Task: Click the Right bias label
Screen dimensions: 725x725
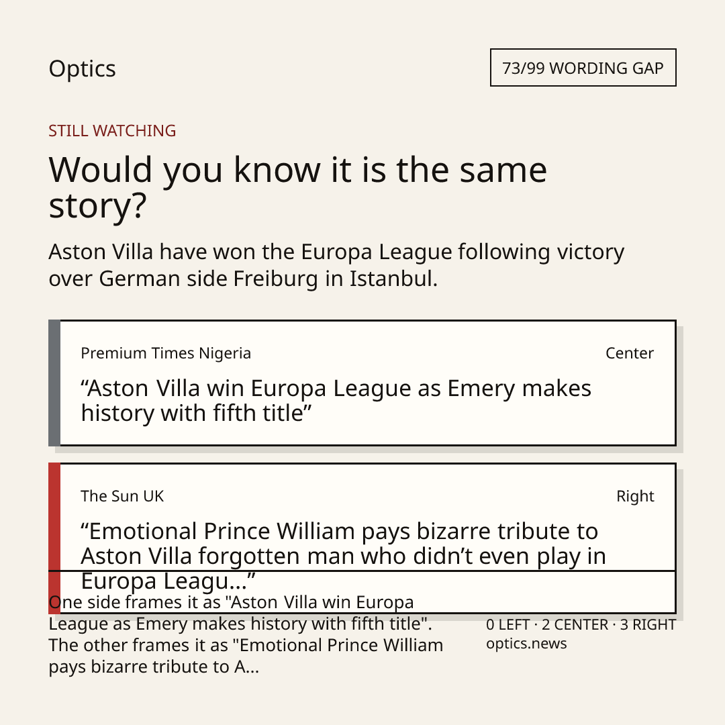Action: click(x=635, y=496)
